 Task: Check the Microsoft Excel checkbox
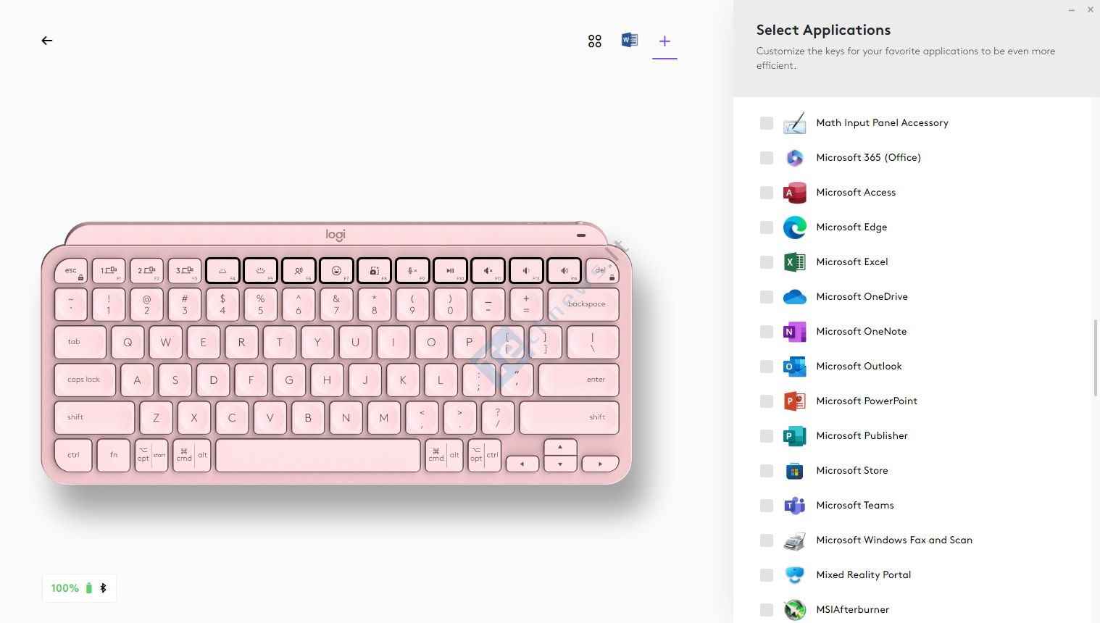coord(767,262)
